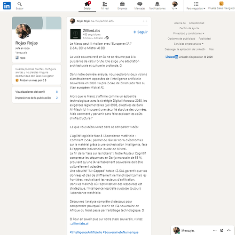Open post options three-dot menu
The width and height of the screenshot is (235, 235).
145,21
